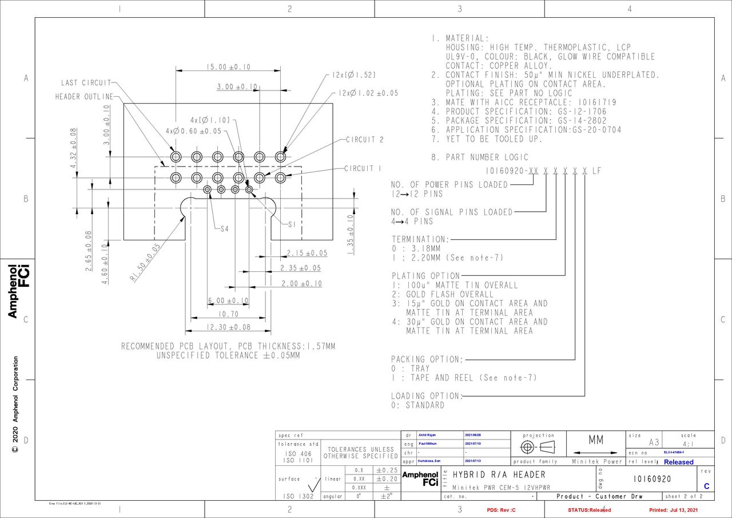The image size is (732, 518).
Task: Click the 'PACKING OPTION:' heading
Action: (x=428, y=359)
